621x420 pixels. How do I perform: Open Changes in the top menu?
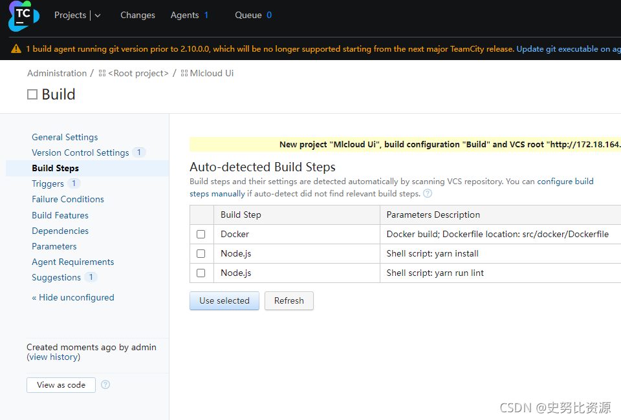click(138, 16)
